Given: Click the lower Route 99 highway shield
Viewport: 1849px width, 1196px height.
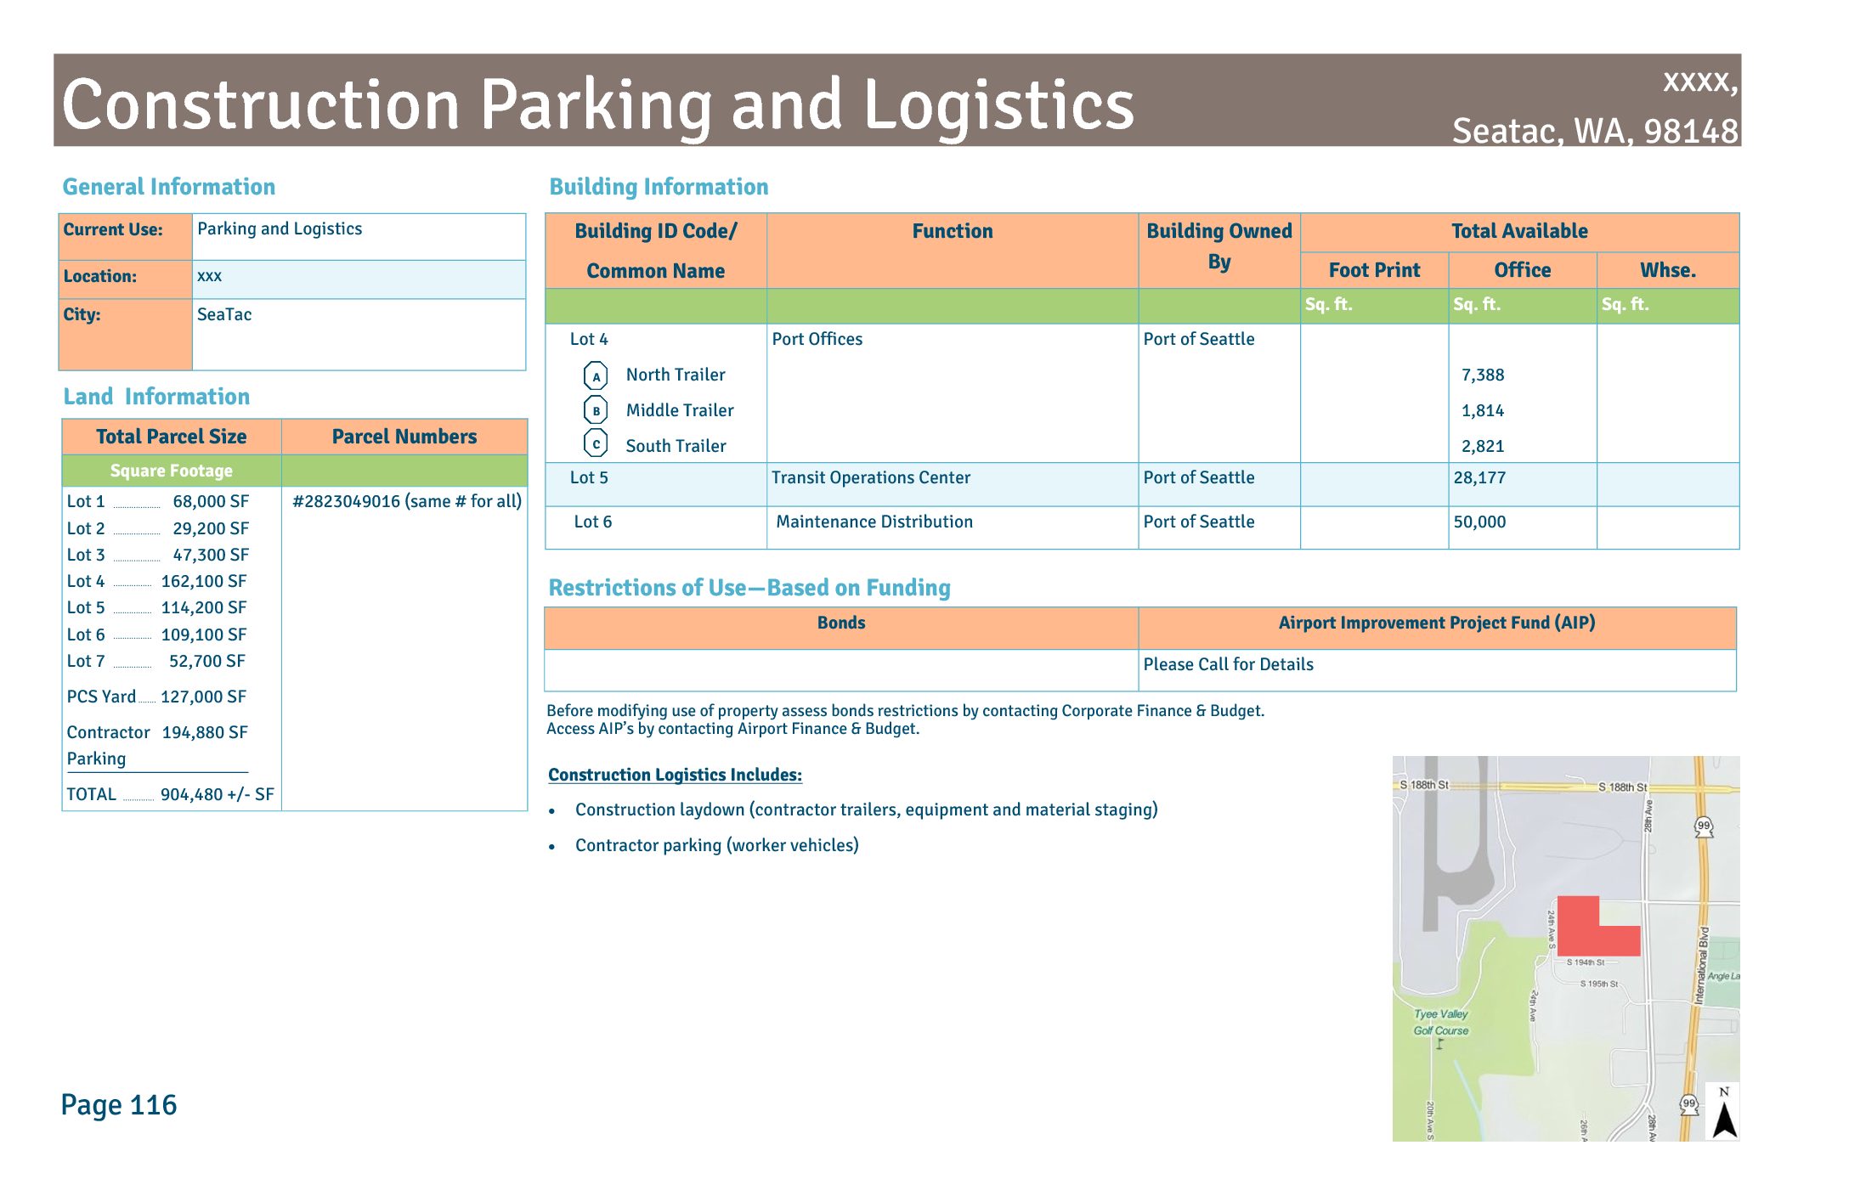Looking at the screenshot, I should pyautogui.click(x=1689, y=1104).
